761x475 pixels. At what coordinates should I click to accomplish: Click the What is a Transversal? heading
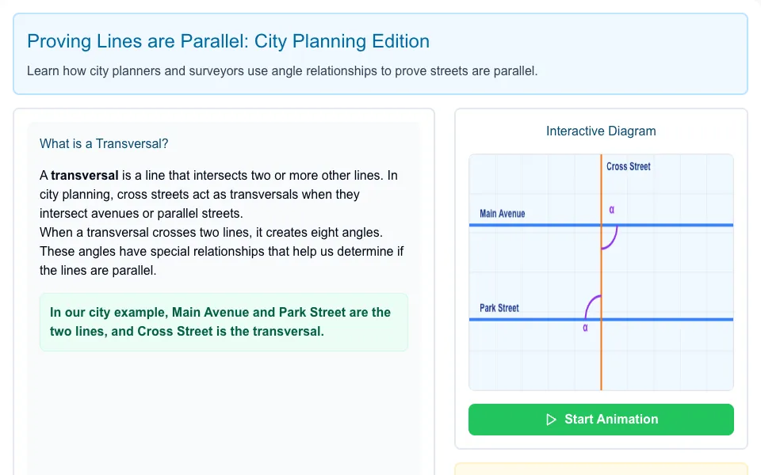coord(104,143)
